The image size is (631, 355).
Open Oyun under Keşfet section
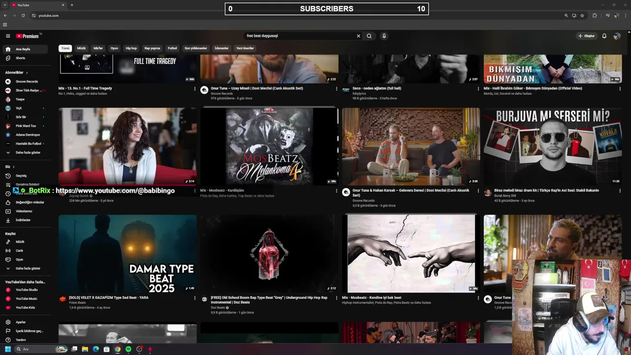(x=26, y=259)
